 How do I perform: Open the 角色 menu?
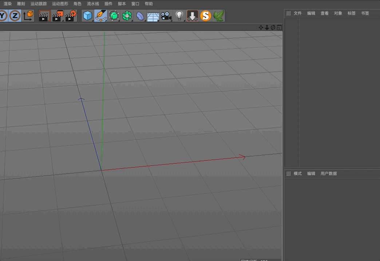click(x=78, y=4)
